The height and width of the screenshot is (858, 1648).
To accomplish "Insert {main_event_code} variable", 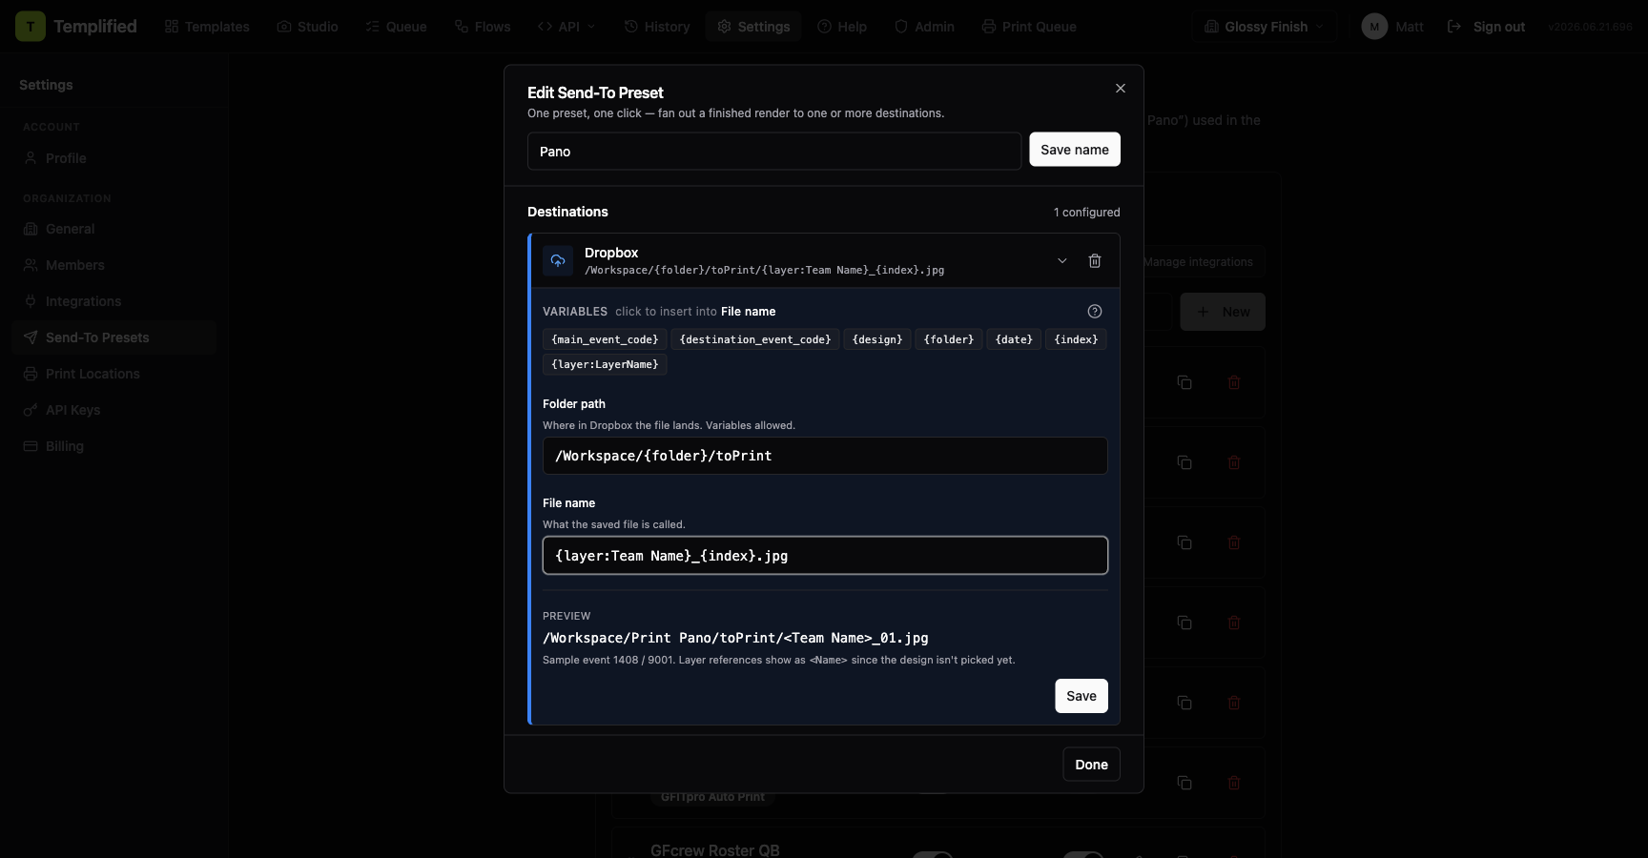I will [605, 339].
